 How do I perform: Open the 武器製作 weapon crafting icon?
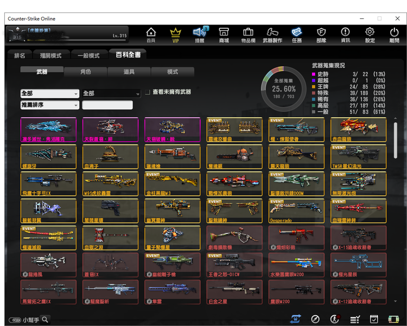pos(272,35)
